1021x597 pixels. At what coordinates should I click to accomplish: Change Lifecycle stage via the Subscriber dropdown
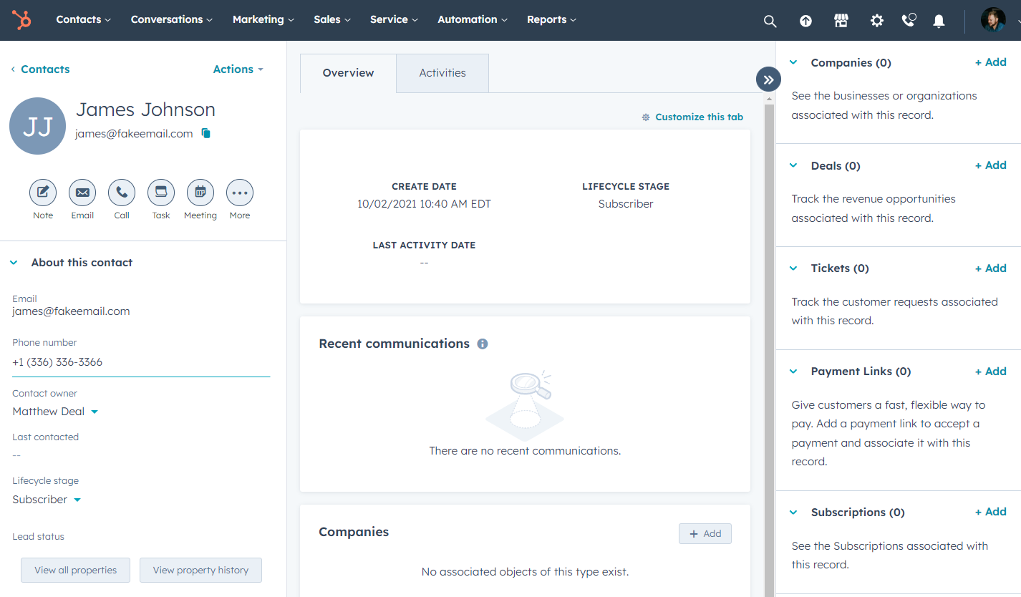click(x=46, y=499)
